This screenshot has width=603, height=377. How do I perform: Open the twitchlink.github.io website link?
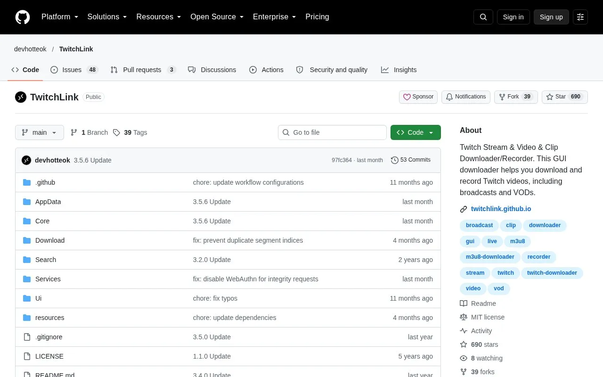501,209
